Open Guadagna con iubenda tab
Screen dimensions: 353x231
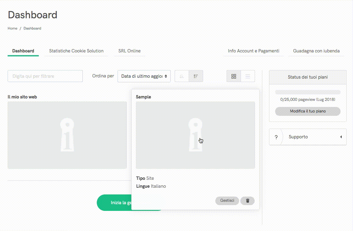[x=316, y=51]
